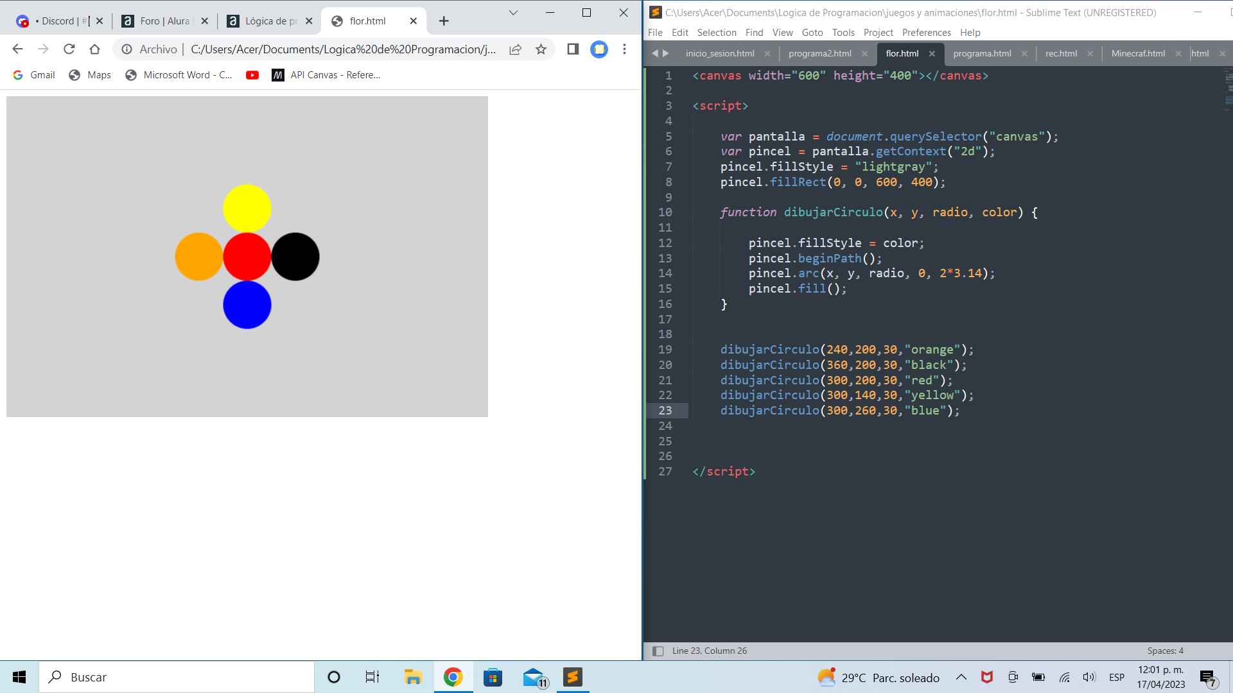1233x693 pixels.
Task: Click the yellow circle on canvas
Action: coord(247,209)
